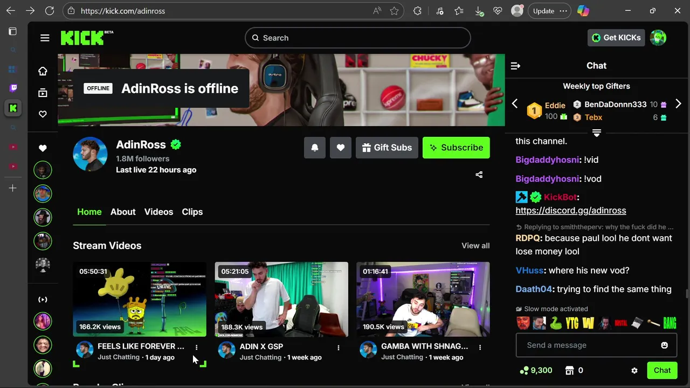The height and width of the screenshot is (388, 690).
Task: Open Kick icon in browser sidebar
Action: click(13, 108)
